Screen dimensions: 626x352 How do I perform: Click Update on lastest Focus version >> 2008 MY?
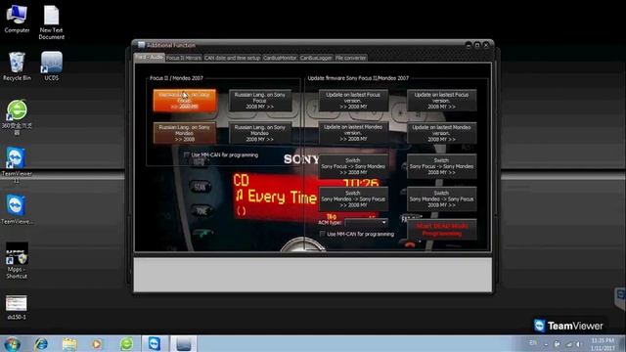point(353,100)
